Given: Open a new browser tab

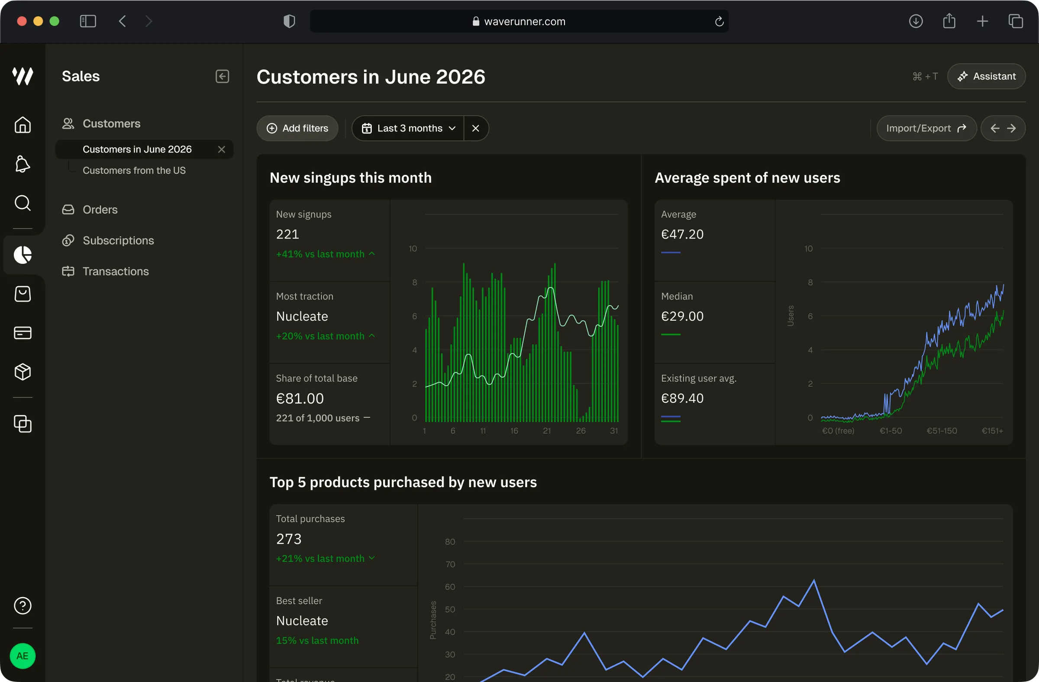Looking at the screenshot, I should tap(982, 21).
